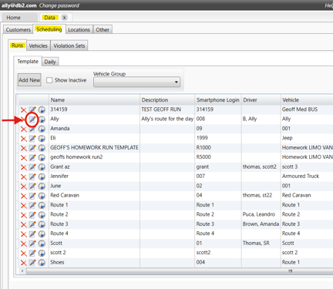Image resolution: width=333 pixels, height=289 pixels.
Task: Delete the scott 2 run
Action: click(x=23, y=254)
